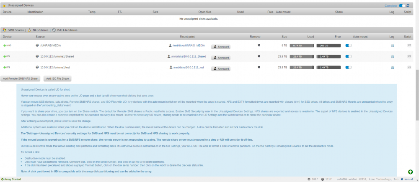Image resolution: width=419 pixels, height=182 pixels.
Task: Click No unassigned disks available message
Action: (x=199, y=19)
